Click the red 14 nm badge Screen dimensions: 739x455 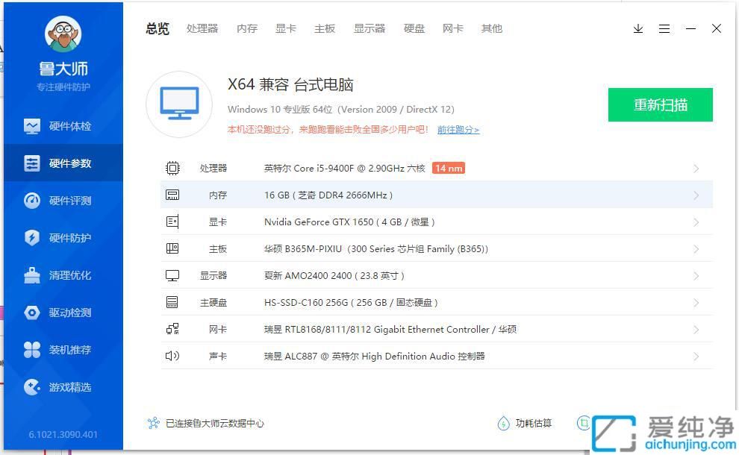pos(449,168)
